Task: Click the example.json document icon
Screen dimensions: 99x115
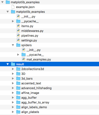Action: click(13, 7)
